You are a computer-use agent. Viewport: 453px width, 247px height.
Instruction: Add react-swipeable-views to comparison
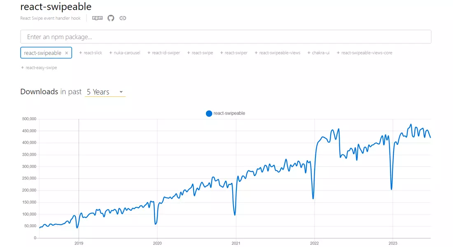point(277,53)
